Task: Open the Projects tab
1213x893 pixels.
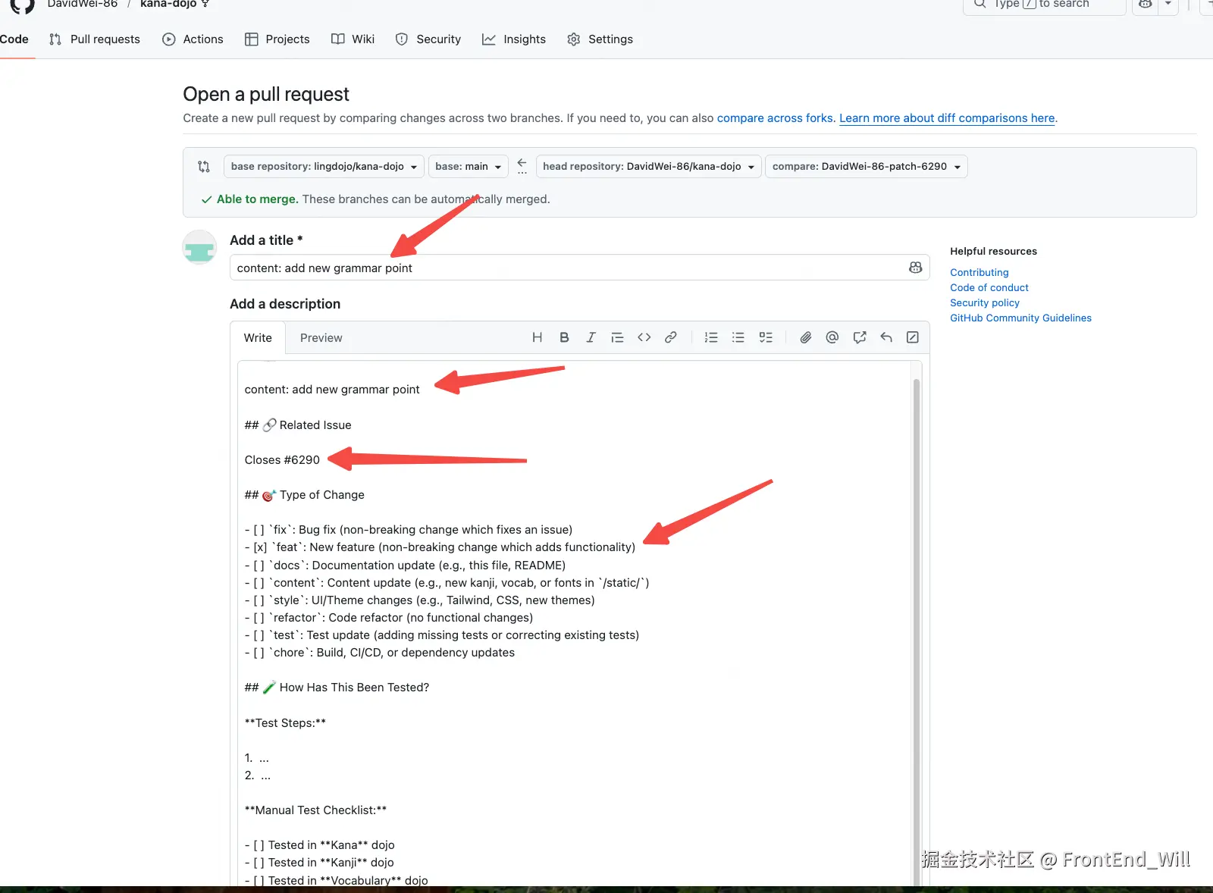Action: point(277,39)
